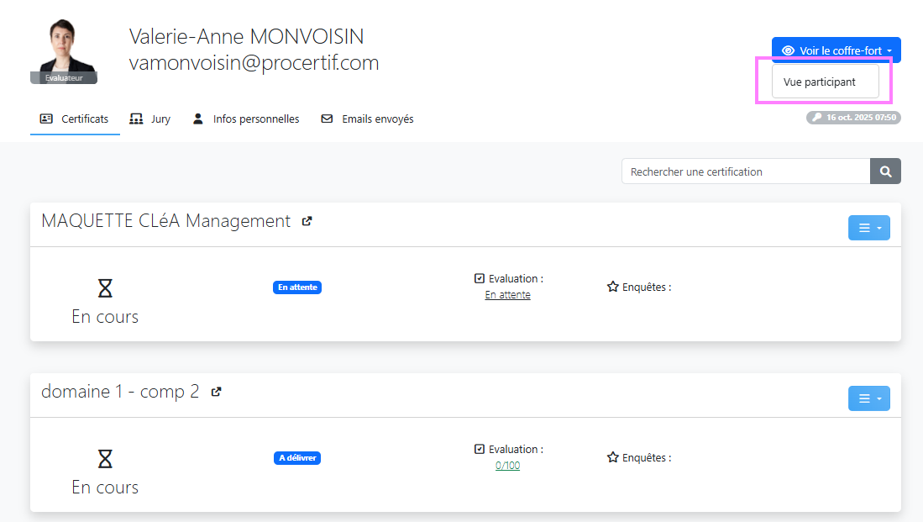
Task: Click the Evaluation check icon in second card
Action: 480,449
